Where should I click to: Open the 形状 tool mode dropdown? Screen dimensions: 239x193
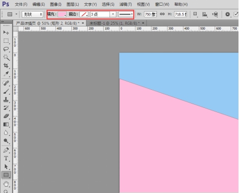tap(32, 14)
